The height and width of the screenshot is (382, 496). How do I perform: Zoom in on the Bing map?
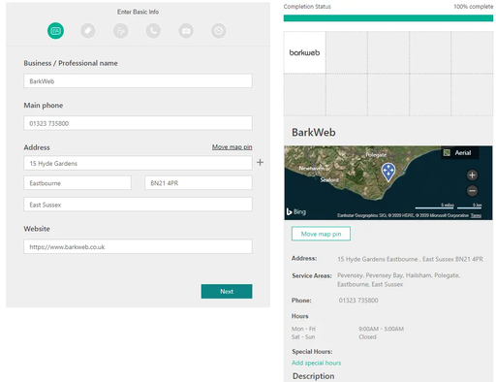(x=472, y=175)
